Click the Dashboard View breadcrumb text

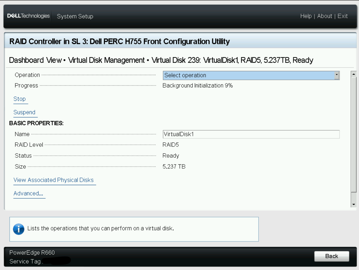35,60
